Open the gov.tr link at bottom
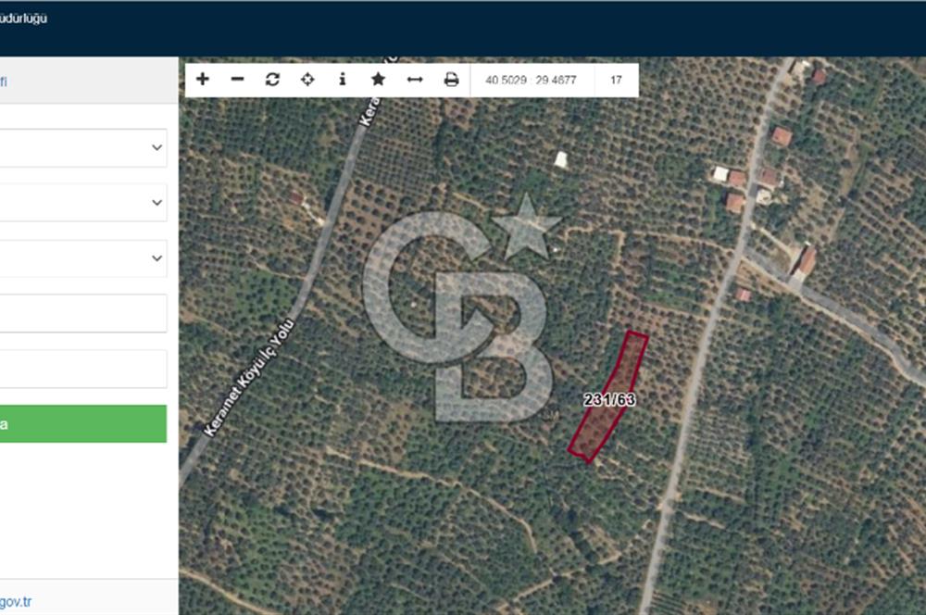The height and width of the screenshot is (615, 926). (x=16, y=602)
